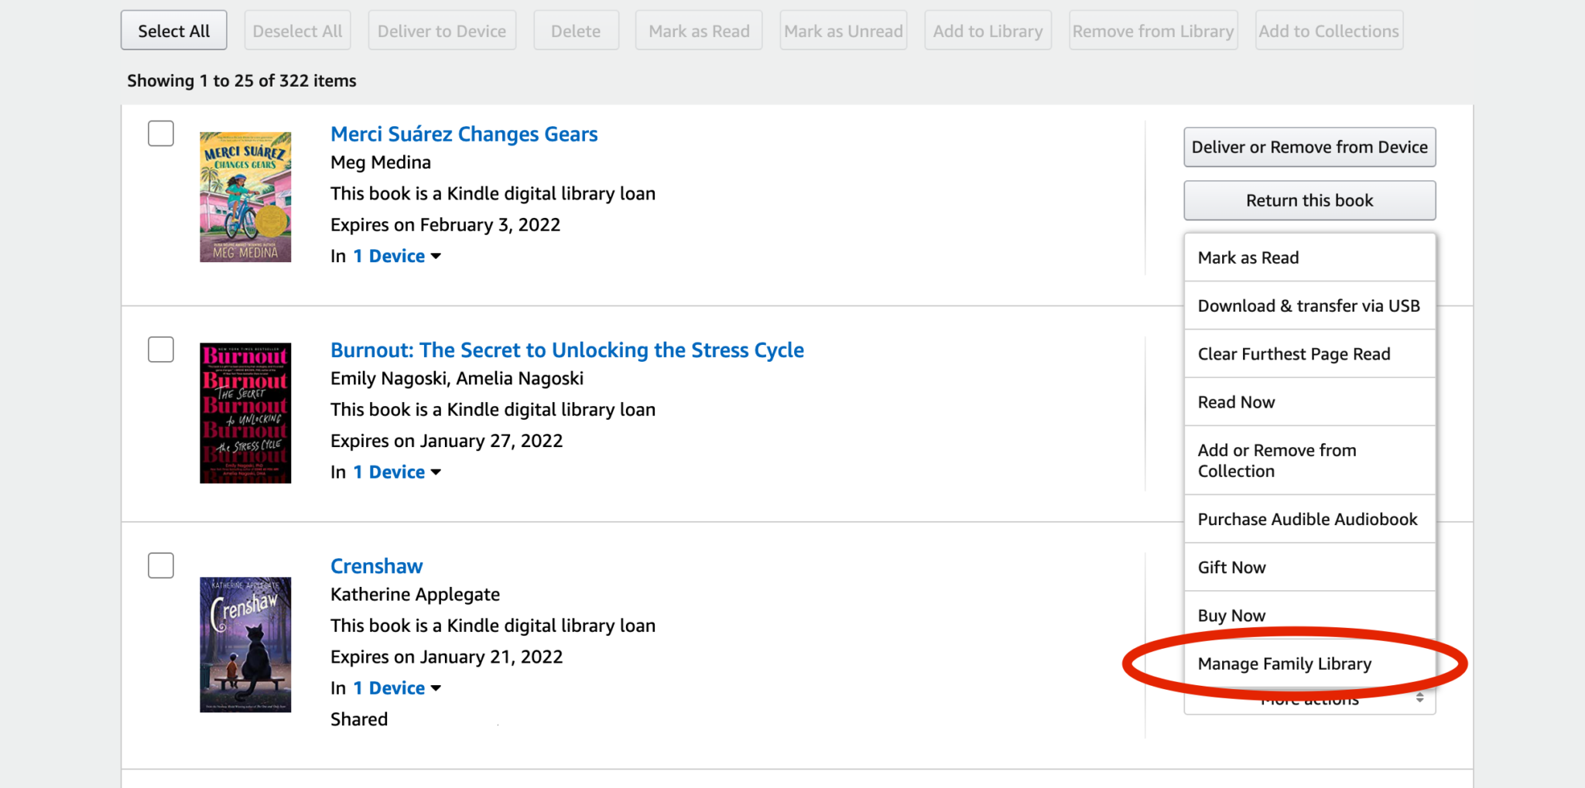The image size is (1585, 788).
Task: Click the Mark as Read toolbar button
Action: pos(699,31)
